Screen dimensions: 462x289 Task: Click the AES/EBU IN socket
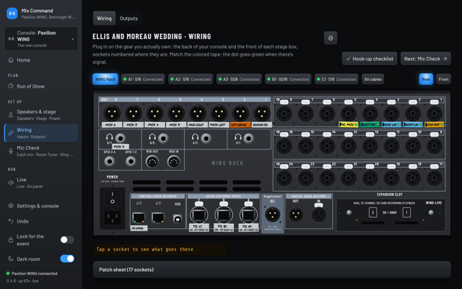coord(319,215)
